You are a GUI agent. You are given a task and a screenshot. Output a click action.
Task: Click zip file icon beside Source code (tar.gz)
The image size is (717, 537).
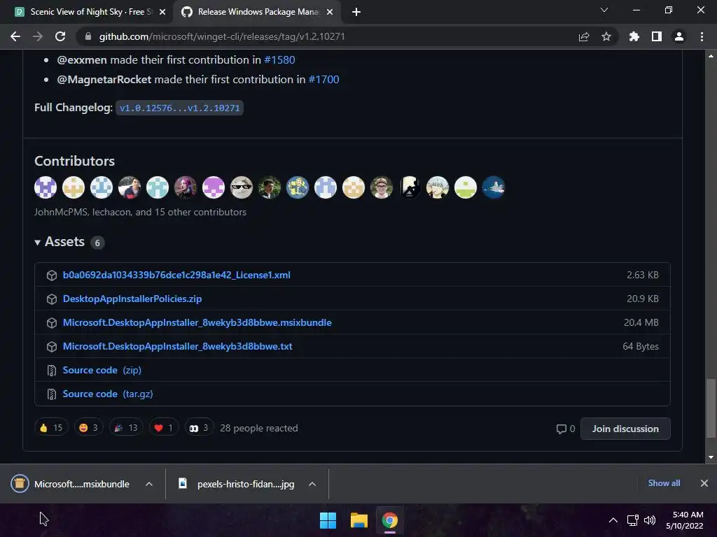pyautogui.click(x=52, y=394)
